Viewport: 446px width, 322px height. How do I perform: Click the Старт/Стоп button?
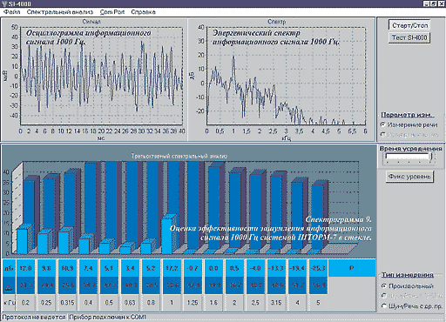point(409,25)
